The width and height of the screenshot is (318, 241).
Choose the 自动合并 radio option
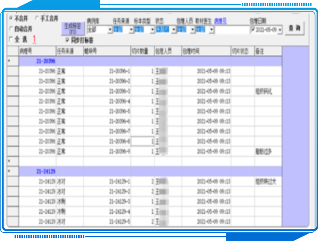point(11,29)
